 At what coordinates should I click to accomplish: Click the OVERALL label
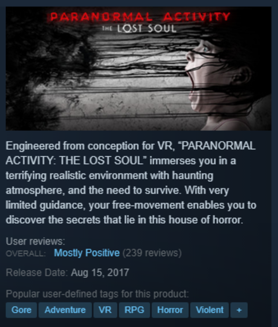pyautogui.click(x=26, y=254)
